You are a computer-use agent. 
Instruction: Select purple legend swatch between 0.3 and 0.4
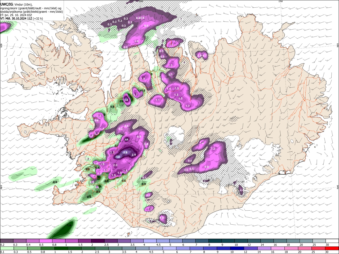pos(20,241)
